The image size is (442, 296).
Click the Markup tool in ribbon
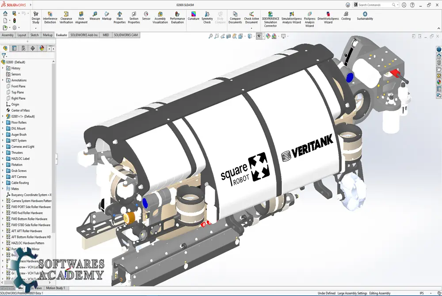point(107,16)
